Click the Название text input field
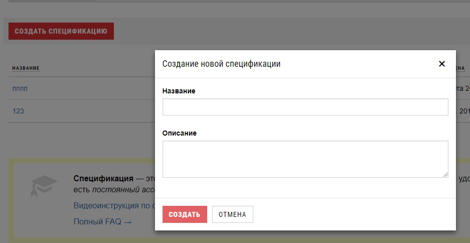This screenshot has height=243, width=470. click(305, 107)
